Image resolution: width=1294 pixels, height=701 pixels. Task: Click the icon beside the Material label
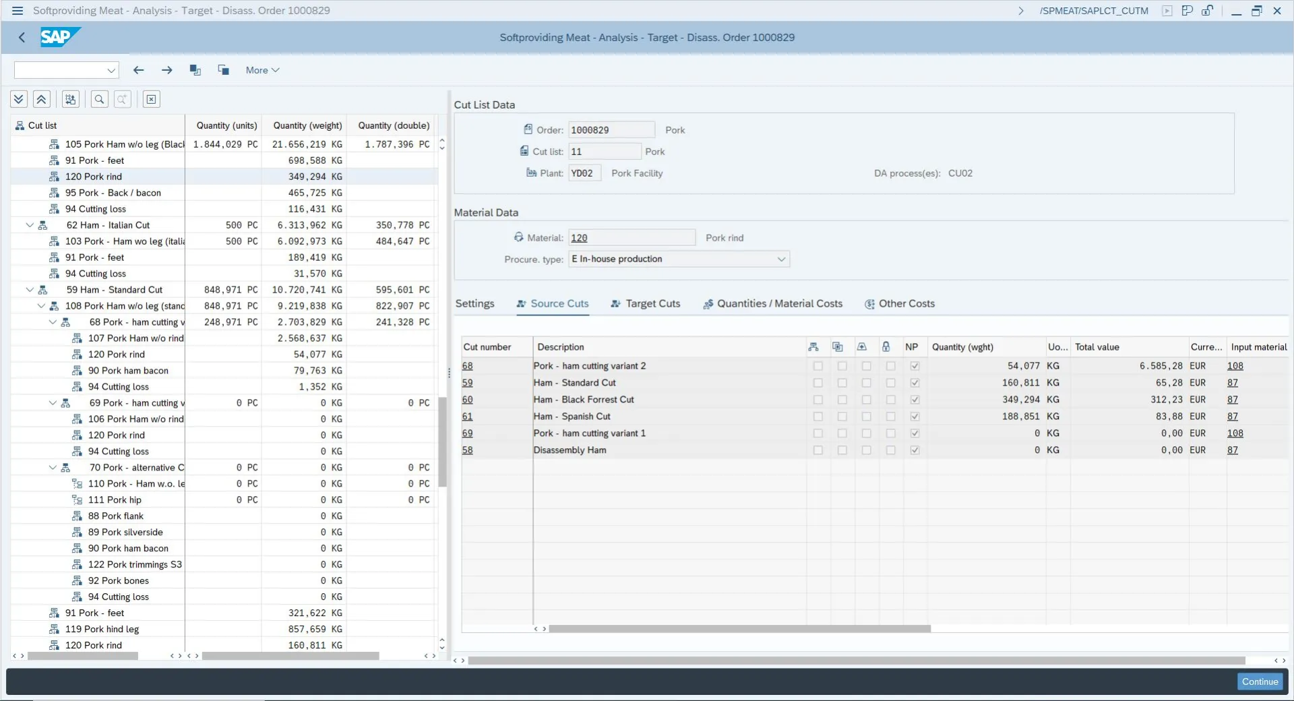pos(518,237)
